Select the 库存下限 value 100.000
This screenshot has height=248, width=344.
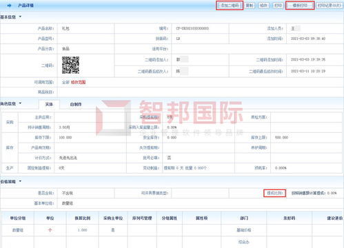[65, 138]
